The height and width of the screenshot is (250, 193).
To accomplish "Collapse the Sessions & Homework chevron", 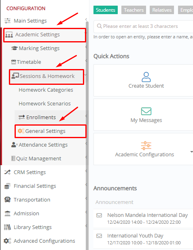I will coord(85,75).
